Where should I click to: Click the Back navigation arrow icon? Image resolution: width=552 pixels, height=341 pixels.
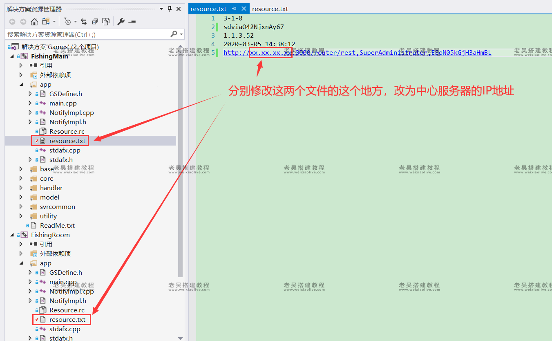12,22
